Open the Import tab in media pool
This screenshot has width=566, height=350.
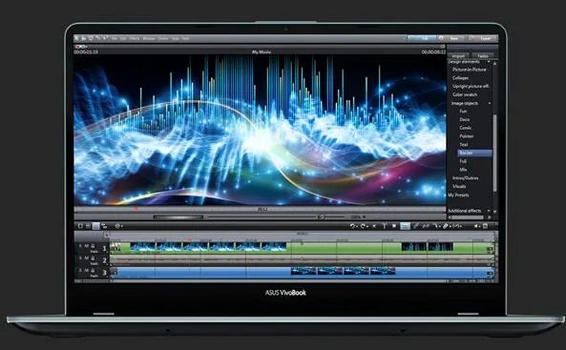[458, 56]
